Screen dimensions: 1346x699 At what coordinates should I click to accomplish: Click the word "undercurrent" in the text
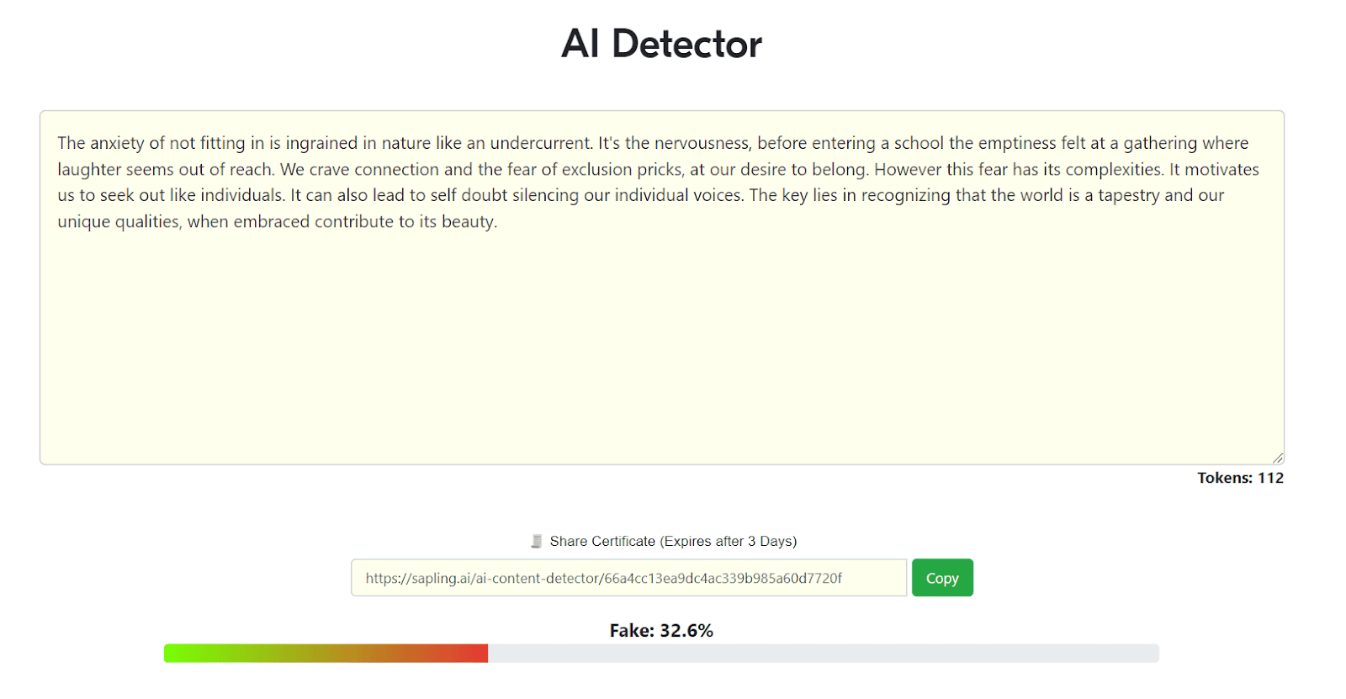click(x=540, y=143)
